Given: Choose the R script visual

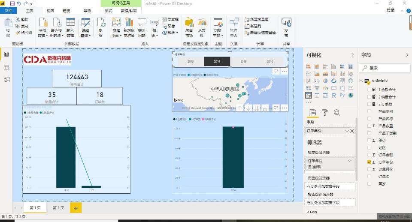Looking at the screenshot, I should (x=334, y=95).
